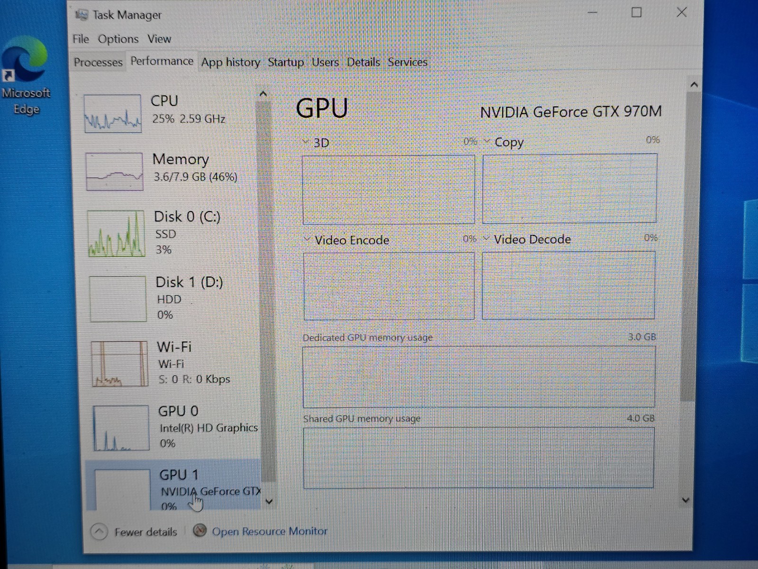Close the Task Manager window
Viewport: 758px width, 569px height.
682,12
